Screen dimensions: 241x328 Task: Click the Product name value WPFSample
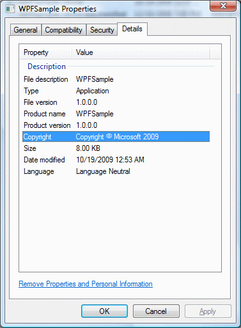(x=95, y=114)
